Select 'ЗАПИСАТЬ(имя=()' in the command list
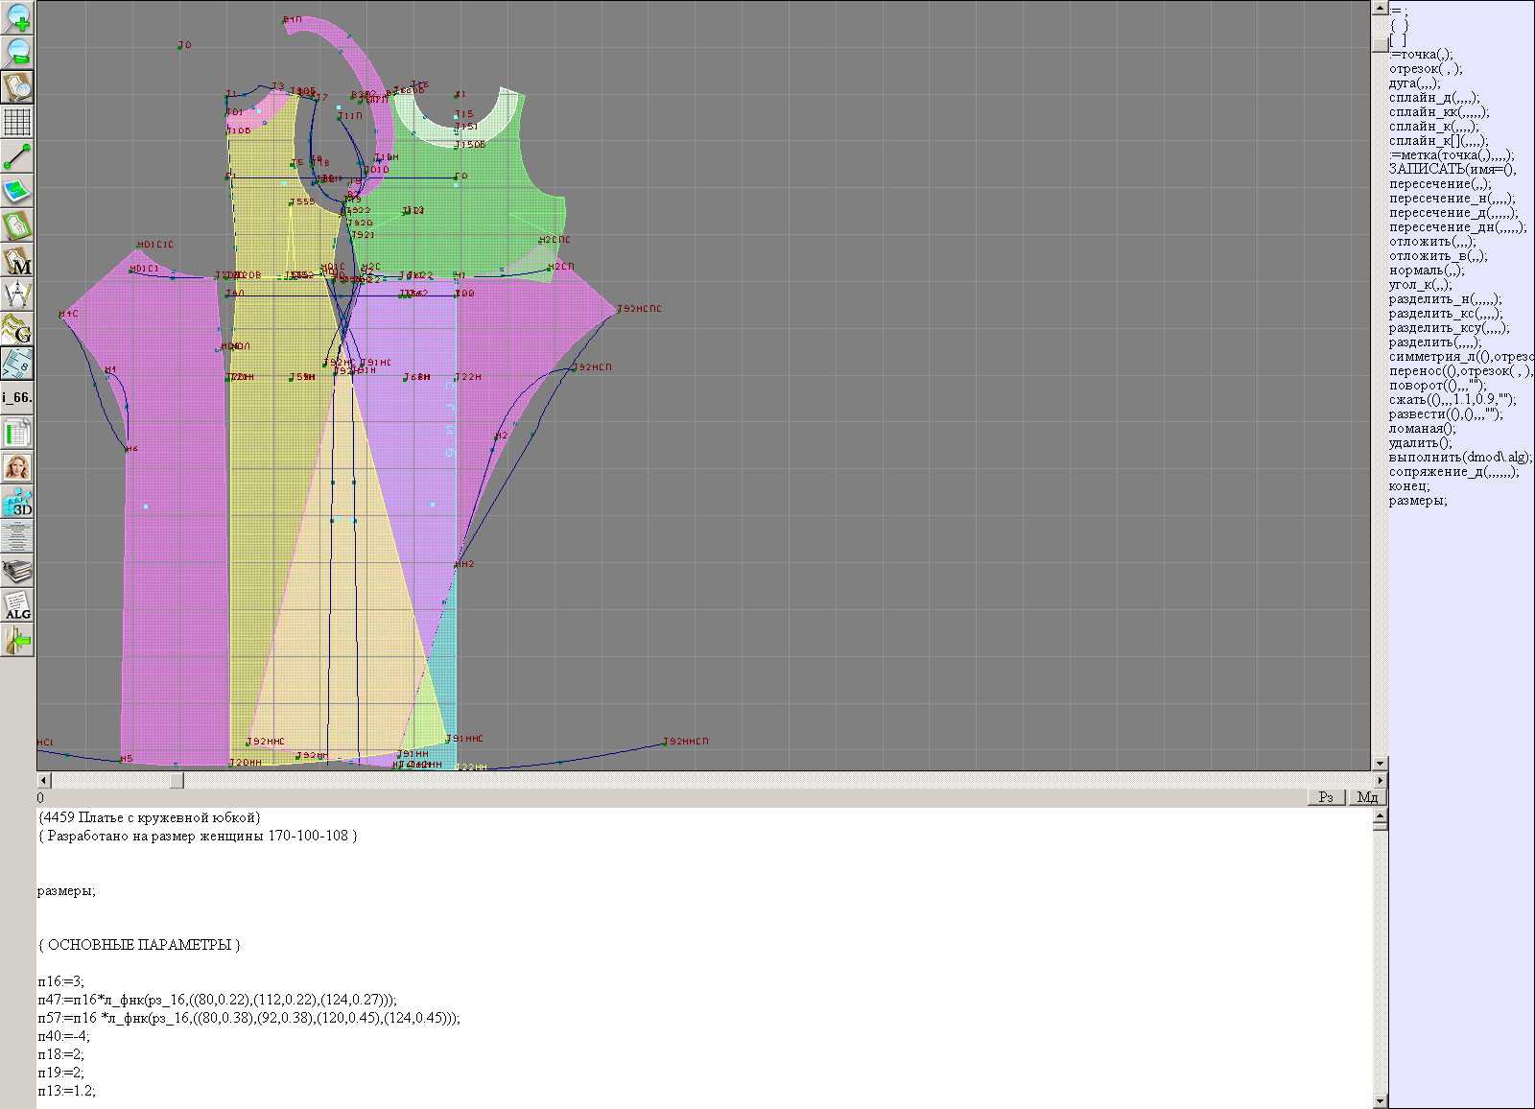Screen dimensions: 1535x1109 (1452, 170)
